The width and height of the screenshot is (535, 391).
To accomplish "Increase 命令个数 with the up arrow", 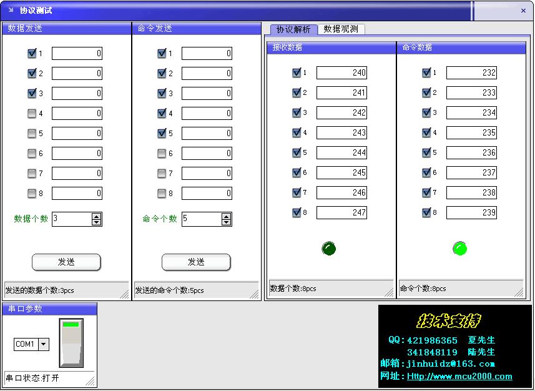I will [226, 216].
